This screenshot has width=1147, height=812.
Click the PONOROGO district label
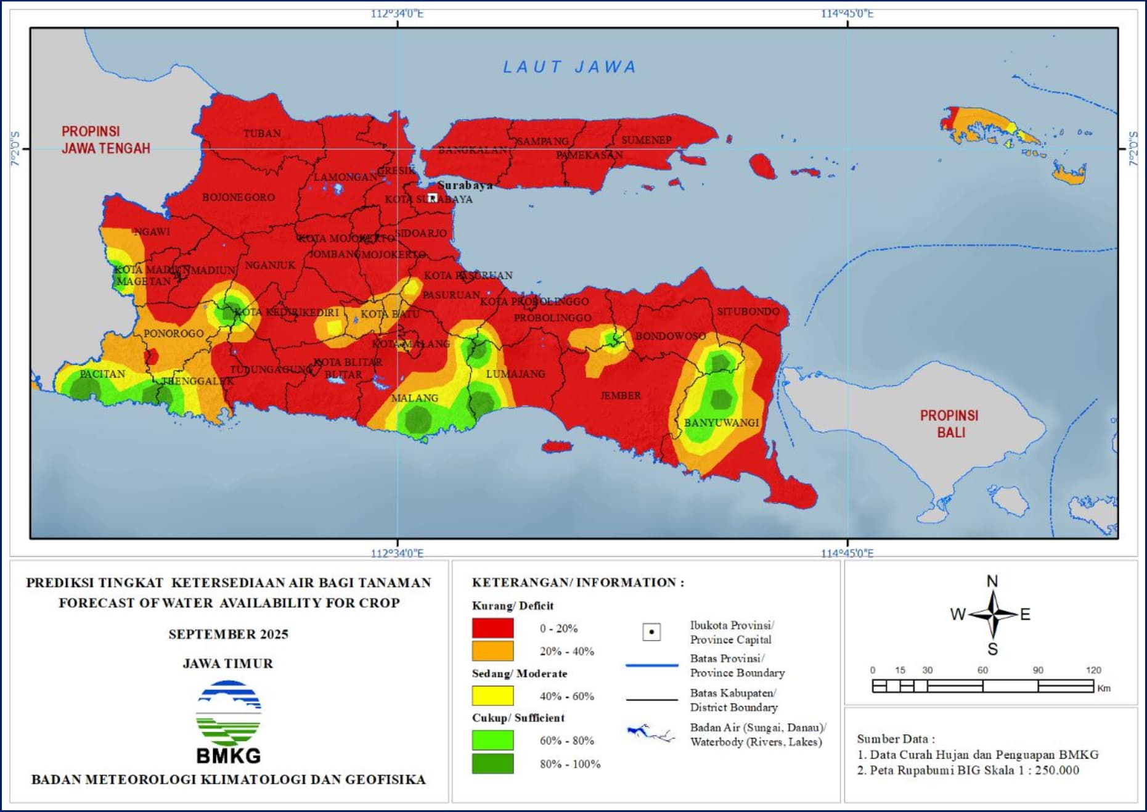(173, 334)
